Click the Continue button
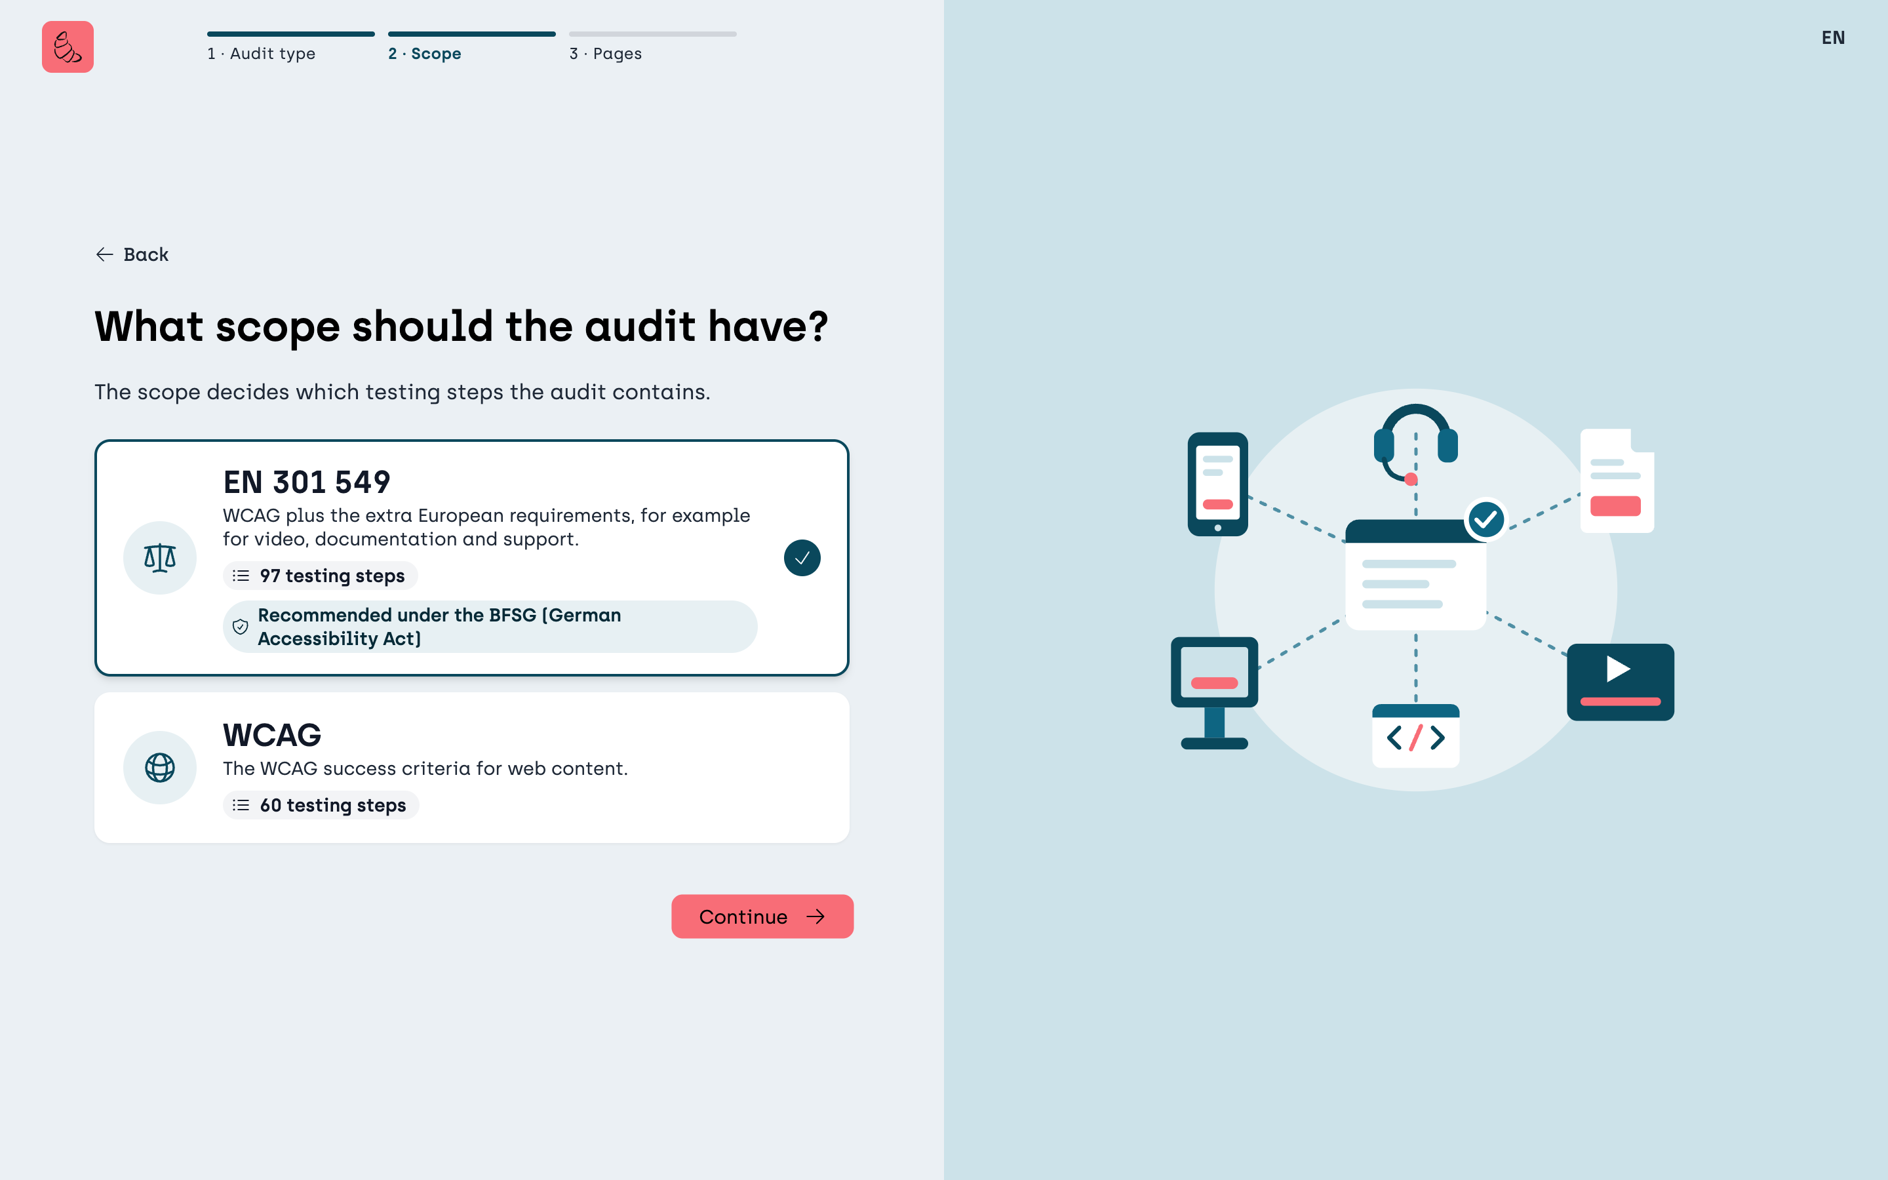 tap(762, 916)
